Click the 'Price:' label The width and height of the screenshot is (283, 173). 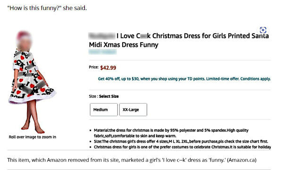click(94, 67)
